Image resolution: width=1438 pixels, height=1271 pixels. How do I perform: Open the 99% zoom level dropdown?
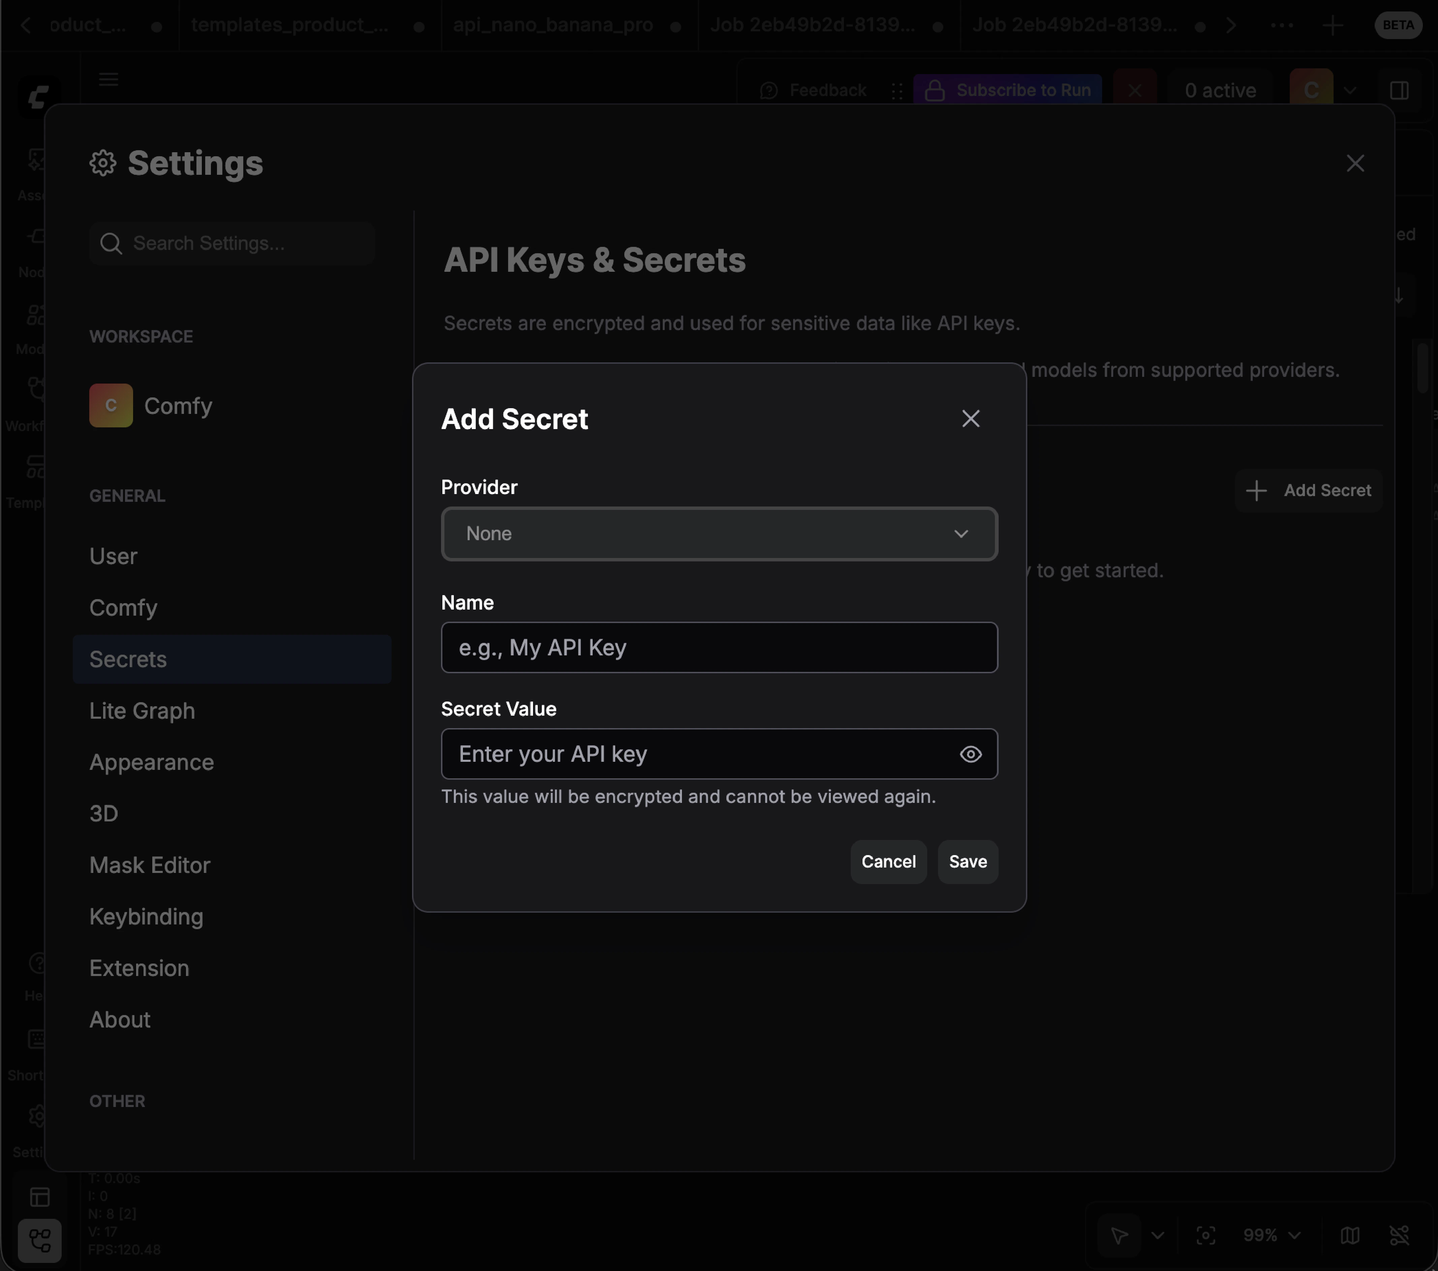point(1273,1236)
